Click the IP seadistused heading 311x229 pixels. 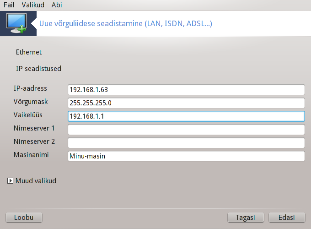(39, 69)
